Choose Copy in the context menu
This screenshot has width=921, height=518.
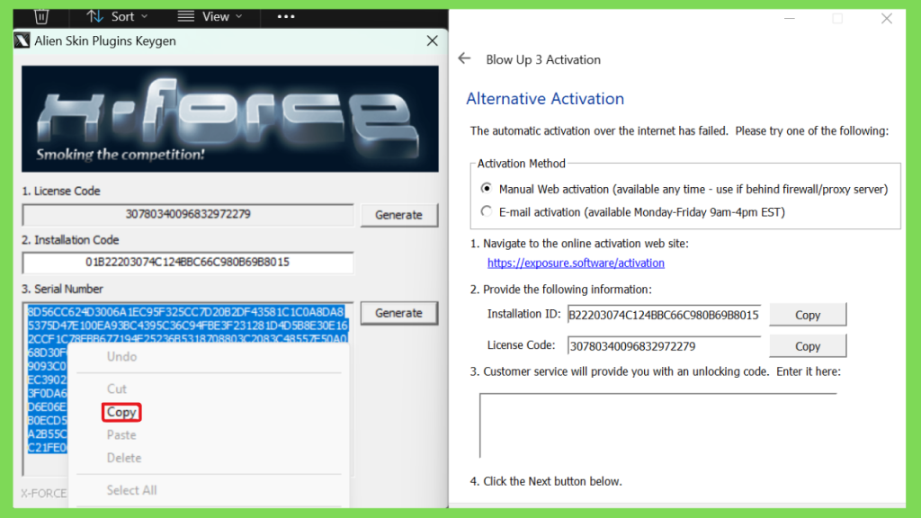(x=121, y=412)
